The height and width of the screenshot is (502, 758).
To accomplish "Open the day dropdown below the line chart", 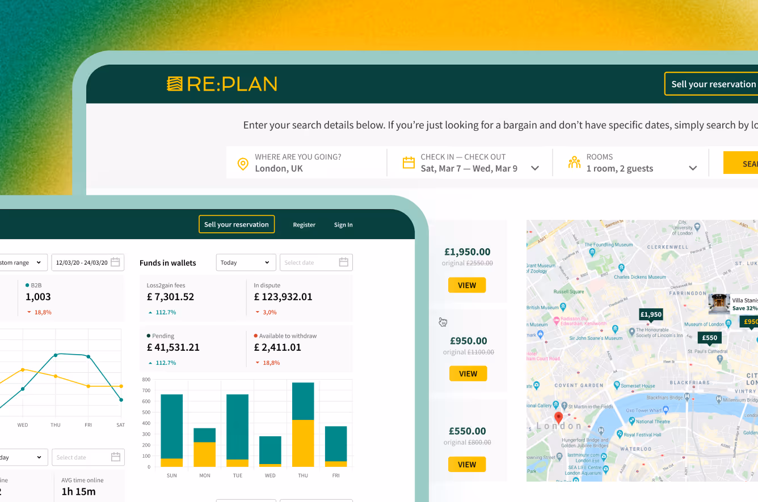I will (23, 457).
